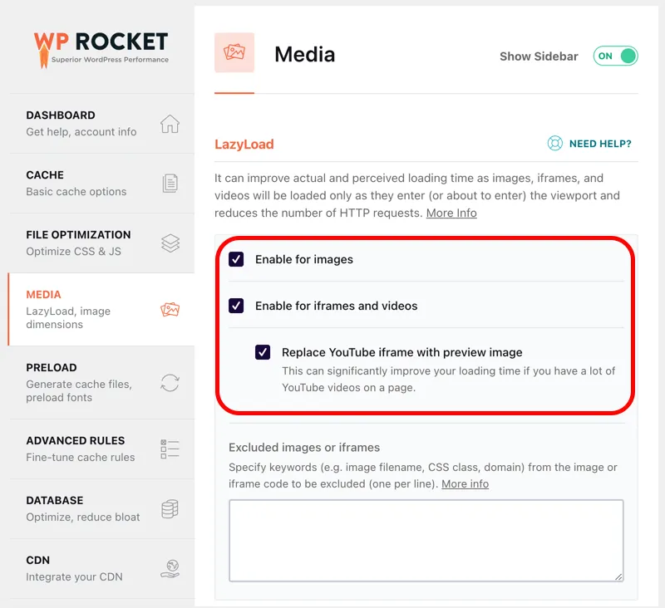Select the Cache document icon

(170, 183)
